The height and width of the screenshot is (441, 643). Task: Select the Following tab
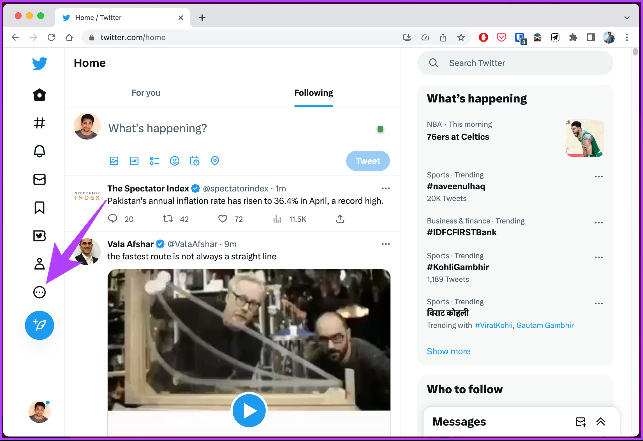[314, 93]
